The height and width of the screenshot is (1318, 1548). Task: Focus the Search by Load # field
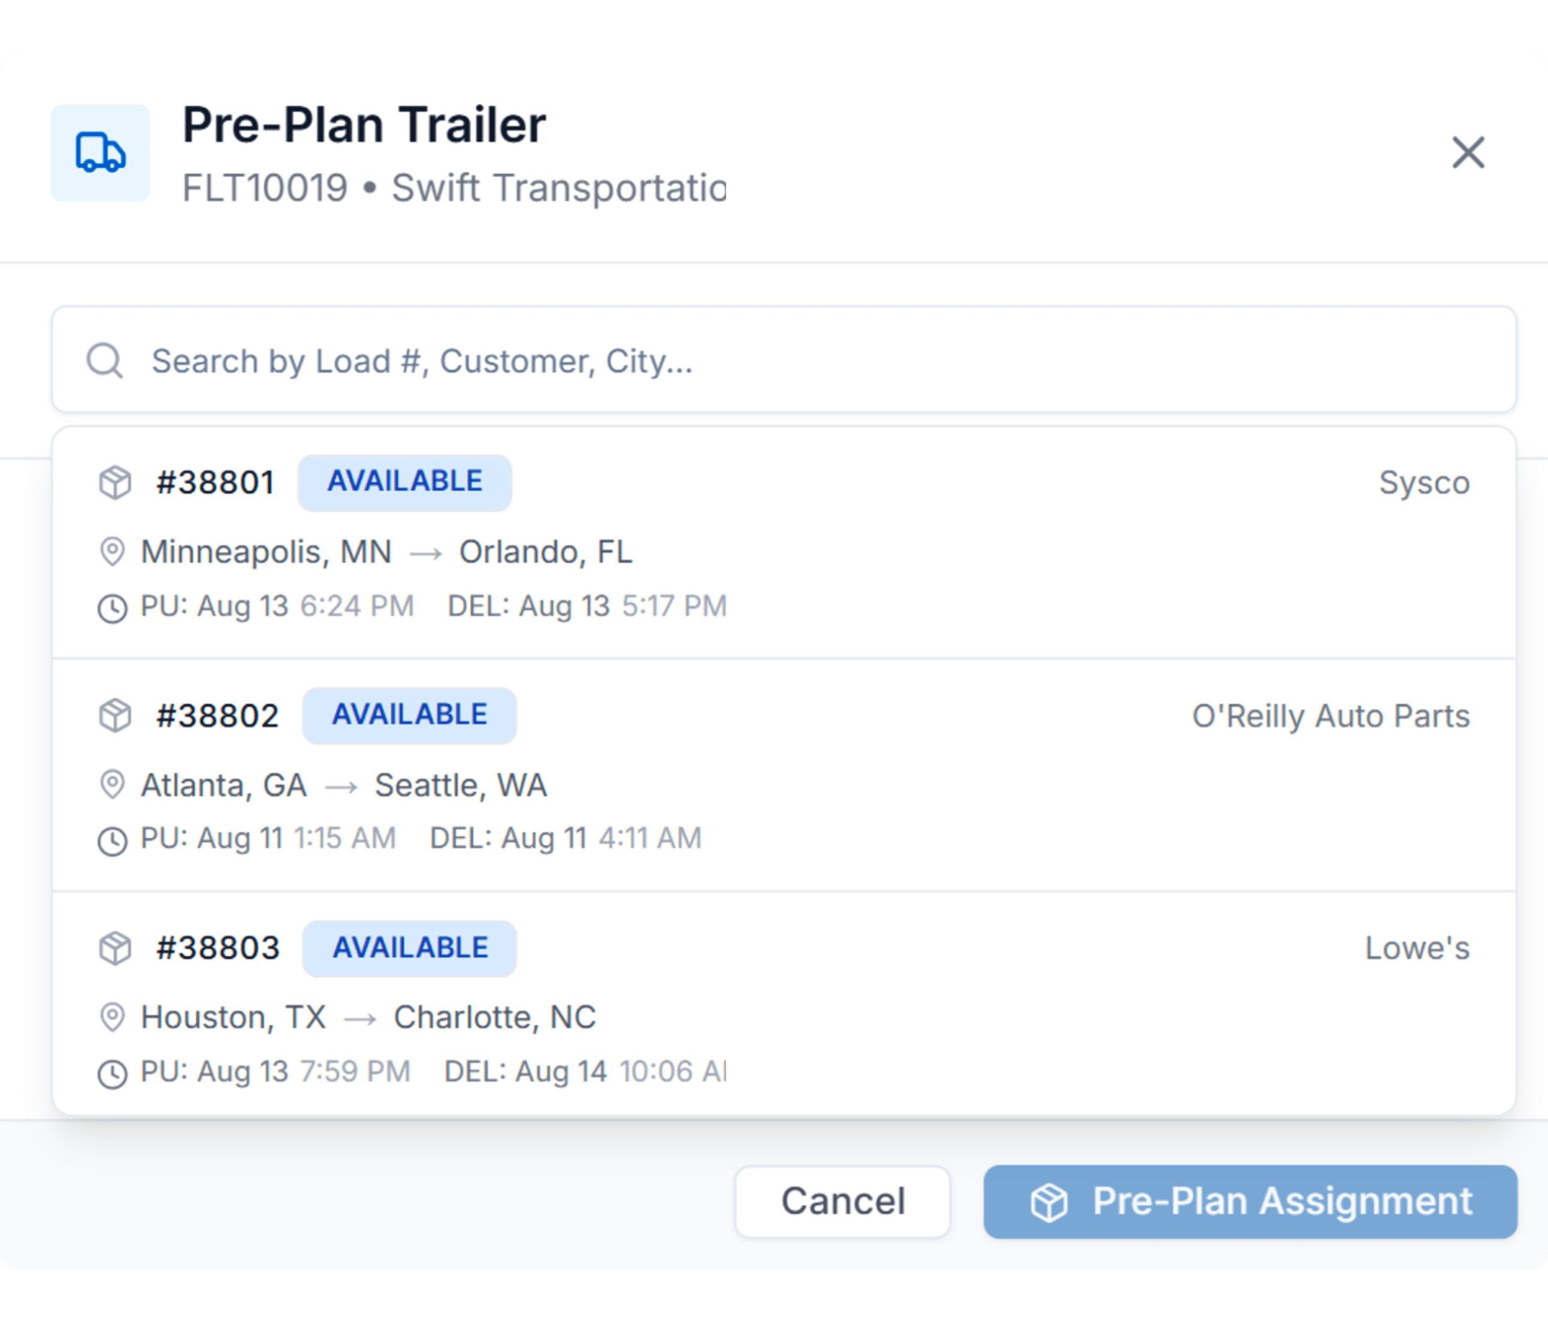pyautogui.click(x=784, y=359)
